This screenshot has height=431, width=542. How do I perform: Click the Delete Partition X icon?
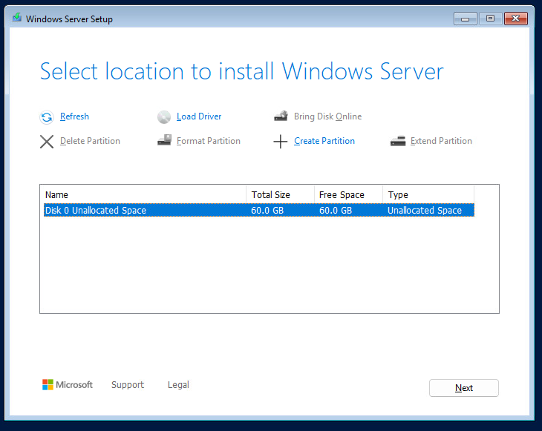47,141
